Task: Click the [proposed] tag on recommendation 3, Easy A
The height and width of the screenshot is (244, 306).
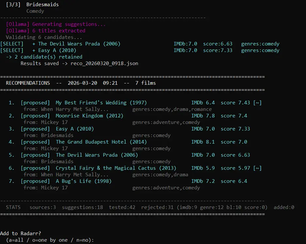Action: pos(35,129)
